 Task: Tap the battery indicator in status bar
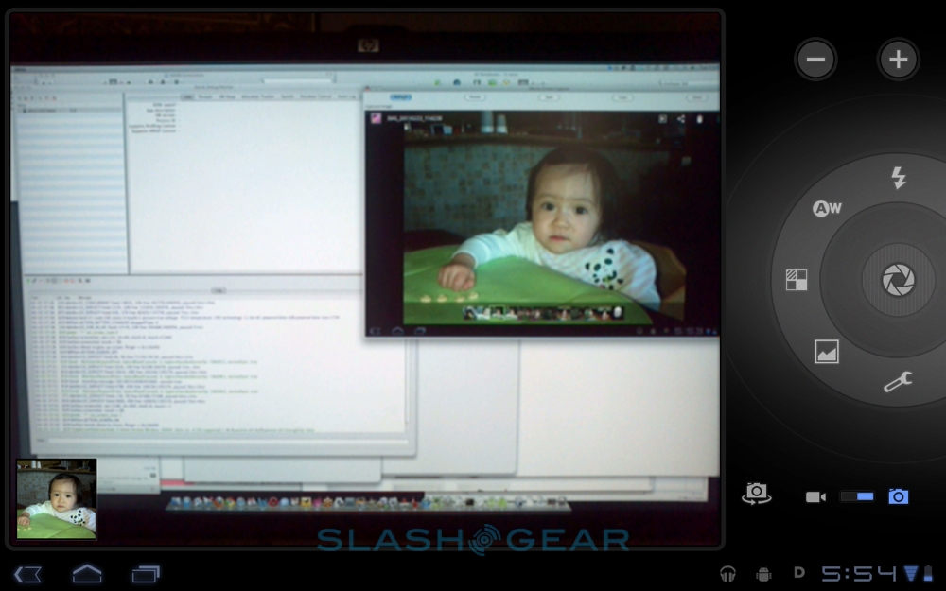[x=929, y=573]
